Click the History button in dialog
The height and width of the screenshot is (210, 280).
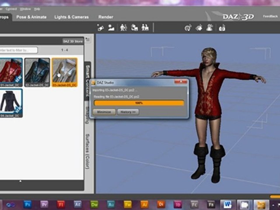128,112
